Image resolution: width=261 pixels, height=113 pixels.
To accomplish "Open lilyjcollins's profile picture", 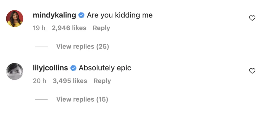I will (x=15, y=71).
